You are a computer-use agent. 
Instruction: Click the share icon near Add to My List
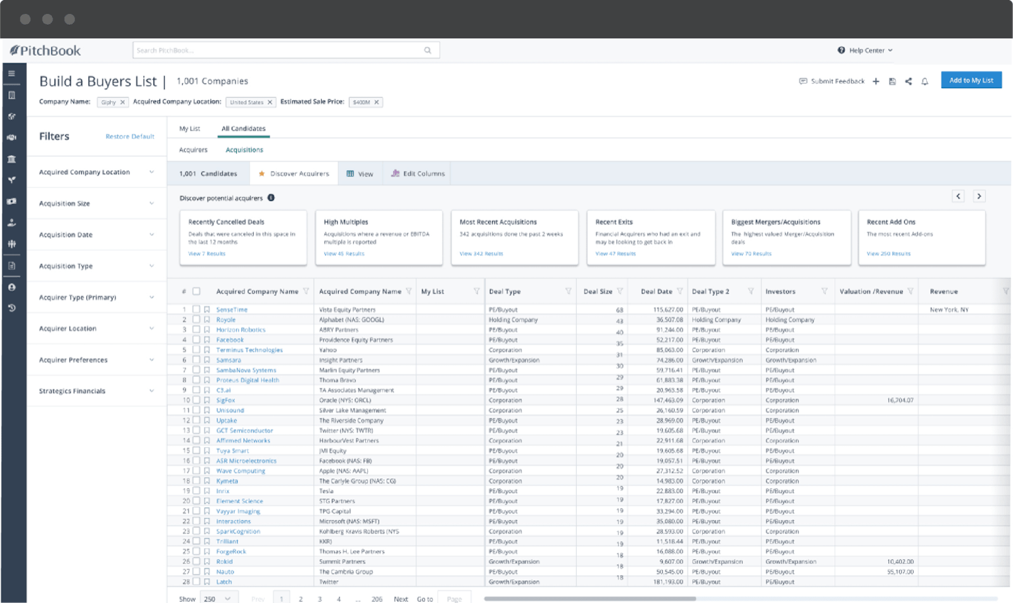click(x=909, y=81)
